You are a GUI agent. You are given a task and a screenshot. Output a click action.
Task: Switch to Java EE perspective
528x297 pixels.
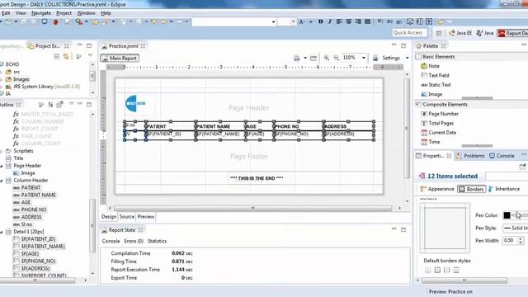pos(460,33)
